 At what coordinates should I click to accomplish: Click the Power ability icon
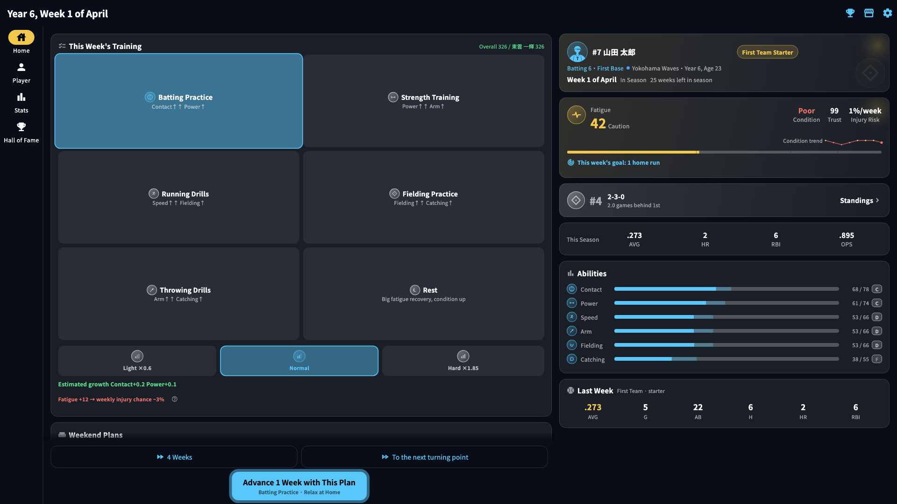(572, 303)
